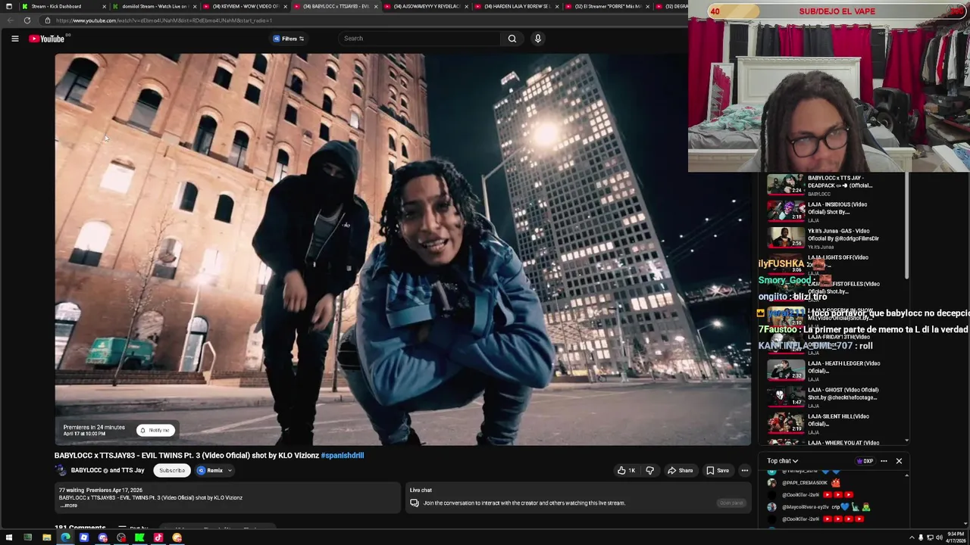This screenshot has height=545, width=970.
Task: Click the 0XP crown badge in chat
Action: click(865, 461)
